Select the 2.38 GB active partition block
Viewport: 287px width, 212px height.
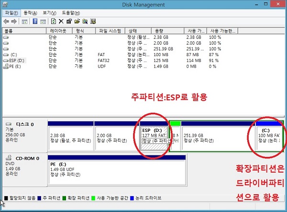coord(71,136)
